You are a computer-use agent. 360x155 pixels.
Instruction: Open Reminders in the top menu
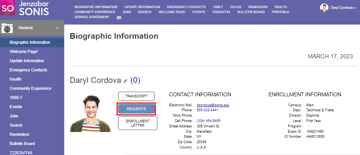coord(258,7)
